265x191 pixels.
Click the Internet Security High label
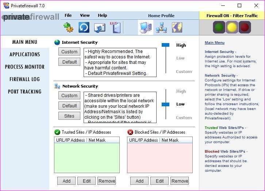(x=181, y=45)
